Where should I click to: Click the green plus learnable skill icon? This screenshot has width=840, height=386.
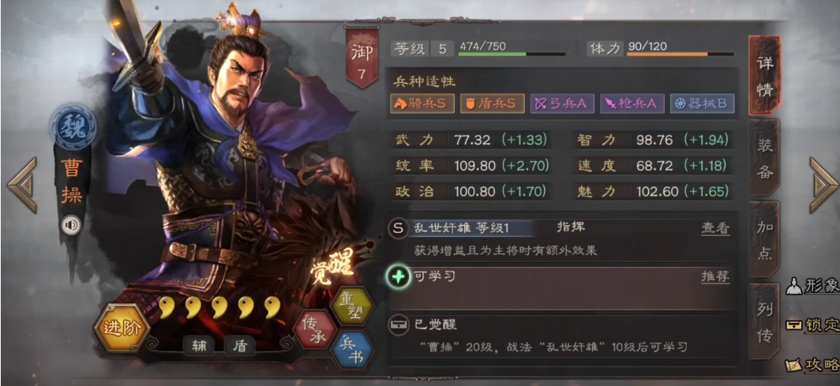pyautogui.click(x=398, y=277)
